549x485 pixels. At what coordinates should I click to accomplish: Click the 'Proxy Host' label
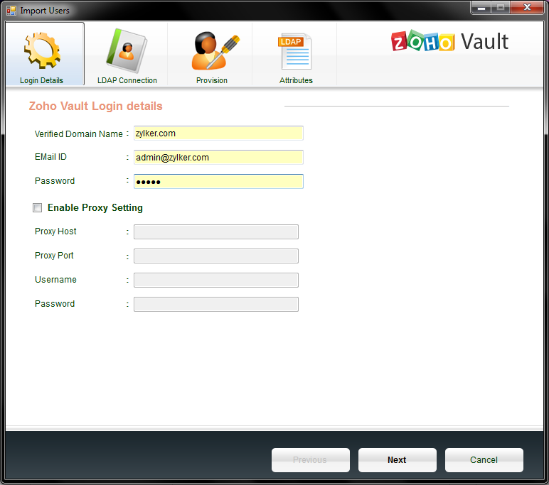[x=55, y=231]
